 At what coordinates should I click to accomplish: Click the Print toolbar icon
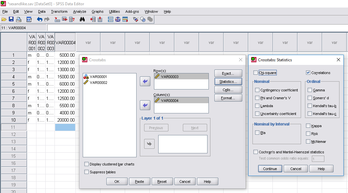pyautogui.click(x=19, y=20)
